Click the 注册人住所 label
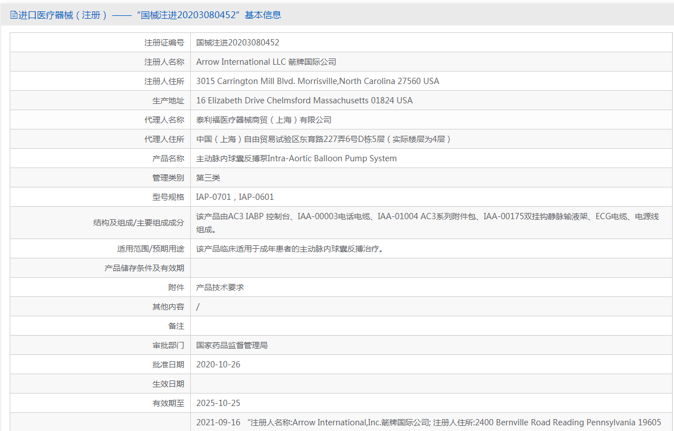 click(164, 81)
